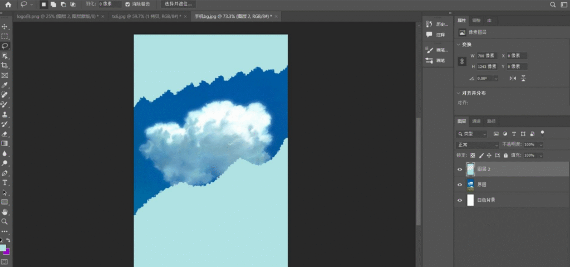Collapse the 对齐并分布 section
The width and height of the screenshot is (570, 267).
[459, 93]
